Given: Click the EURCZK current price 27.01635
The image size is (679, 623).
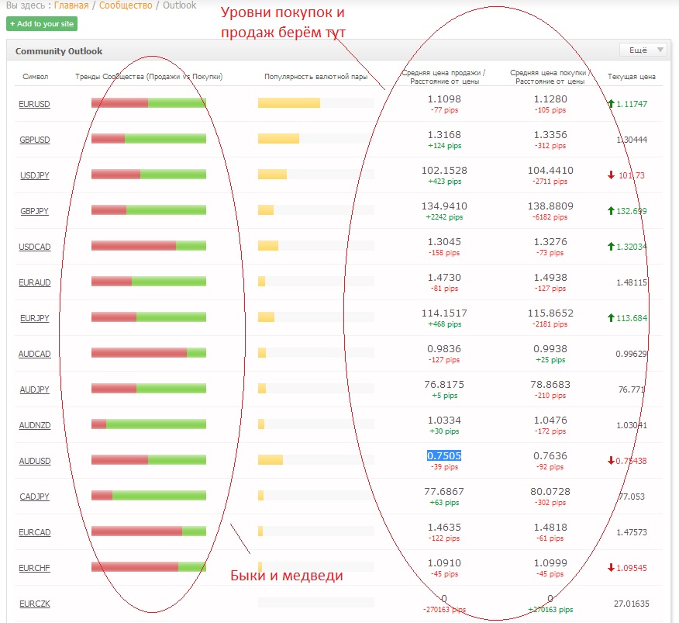Looking at the screenshot, I should click(x=632, y=604).
